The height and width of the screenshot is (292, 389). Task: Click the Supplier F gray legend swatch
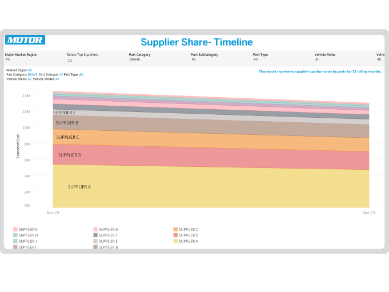point(95,235)
